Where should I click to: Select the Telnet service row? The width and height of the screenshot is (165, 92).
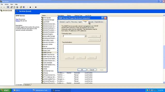(x=45, y=69)
